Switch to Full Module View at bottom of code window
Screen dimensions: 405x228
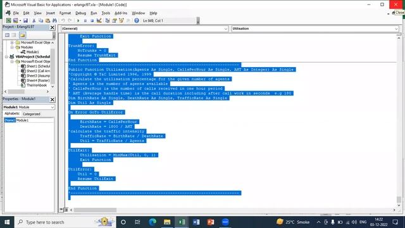pyautogui.click(x=66, y=210)
